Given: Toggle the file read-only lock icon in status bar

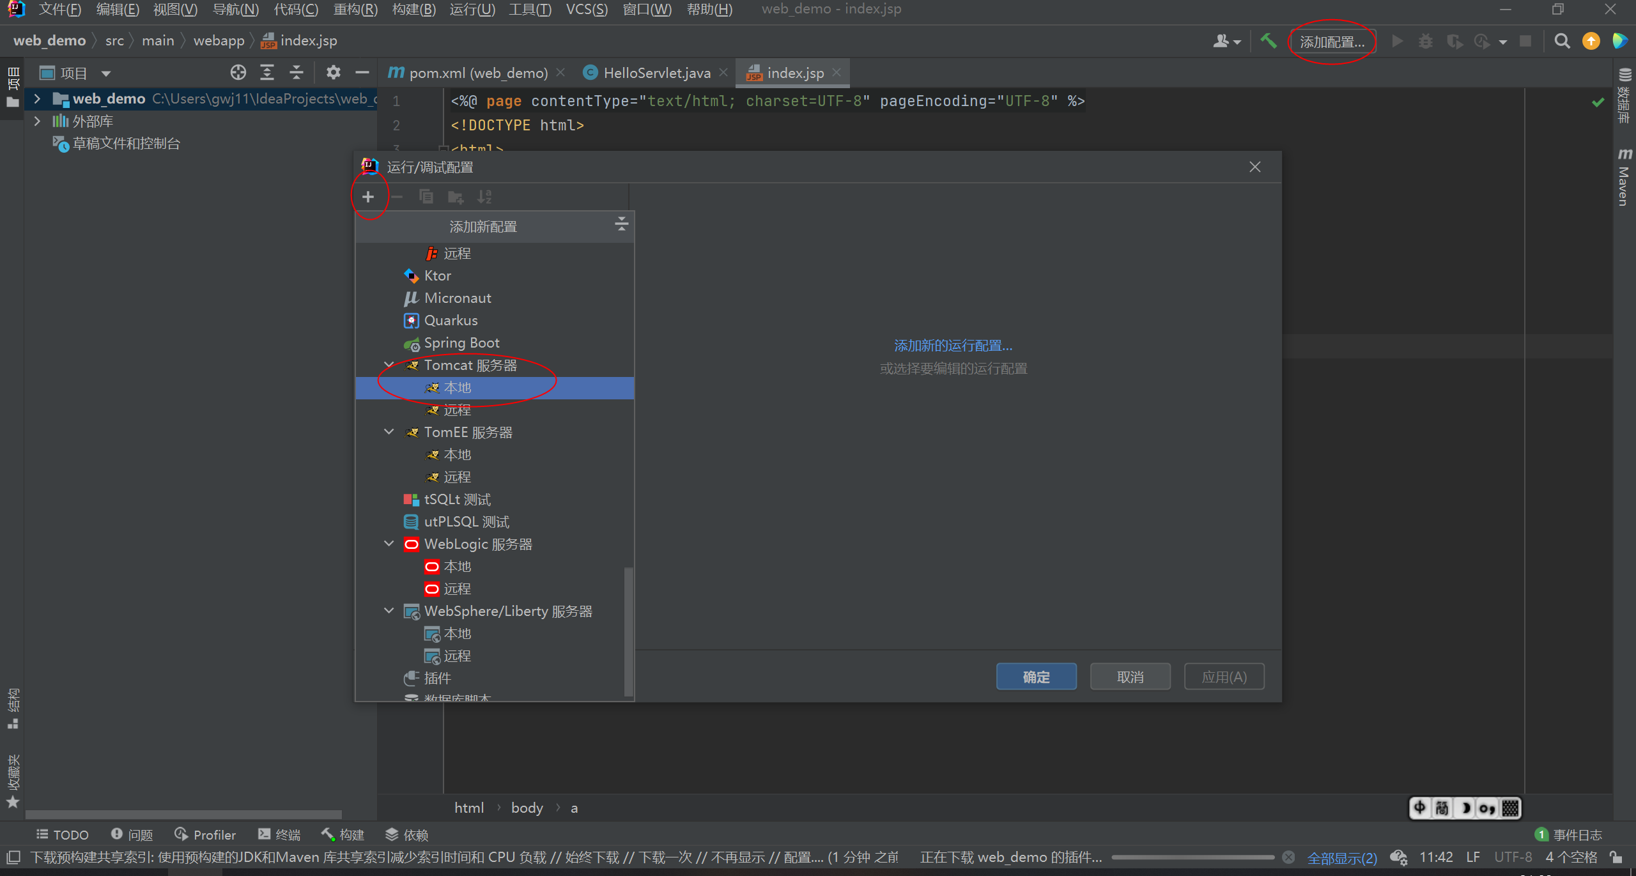Looking at the screenshot, I should point(1616,857).
